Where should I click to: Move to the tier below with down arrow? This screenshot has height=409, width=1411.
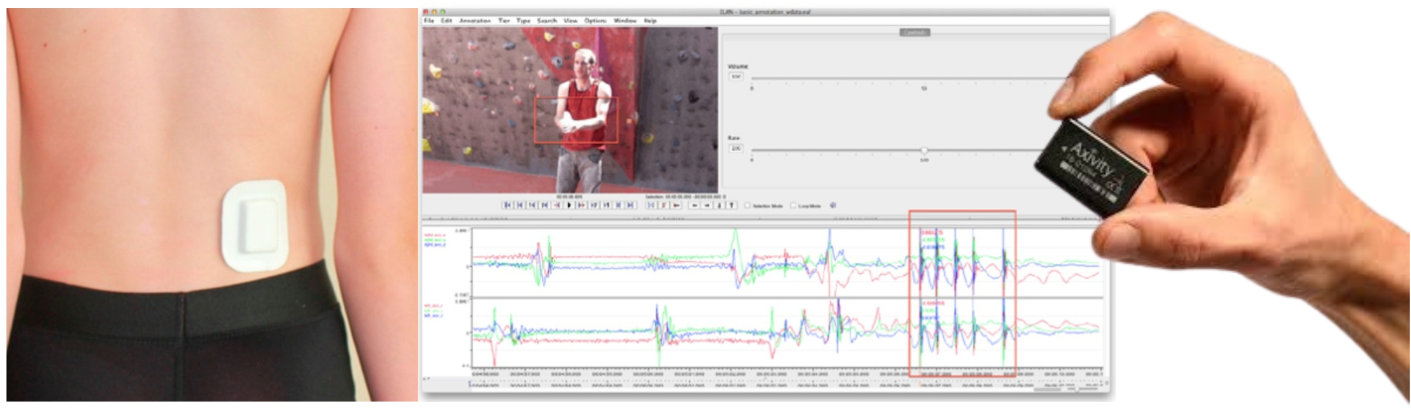720,205
